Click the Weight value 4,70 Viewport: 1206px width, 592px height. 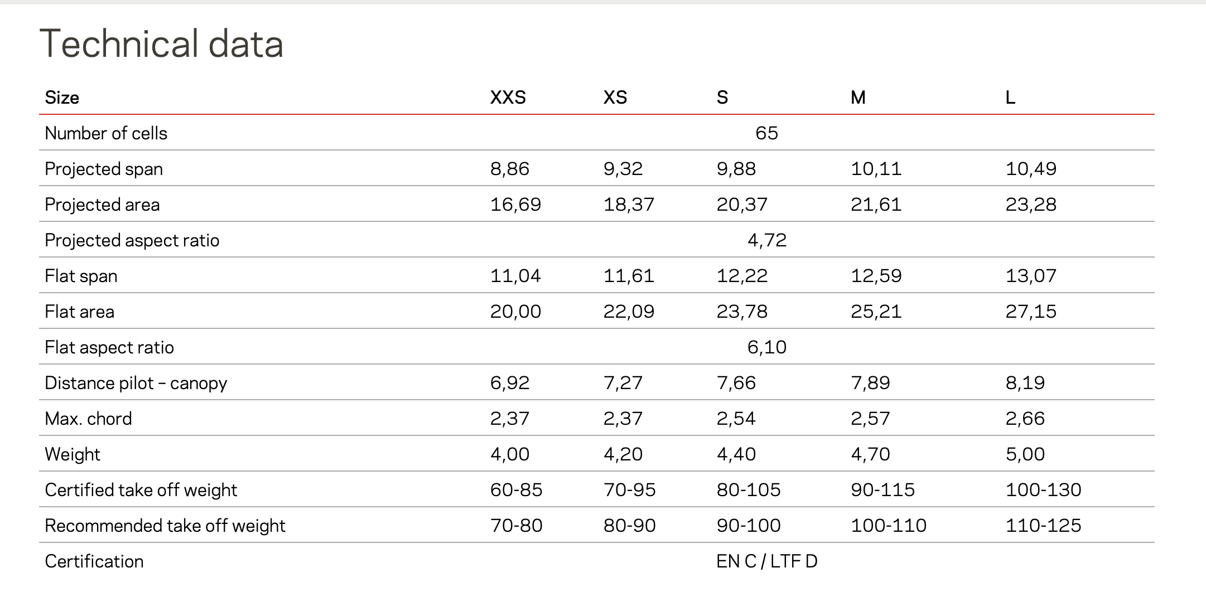(x=870, y=454)
